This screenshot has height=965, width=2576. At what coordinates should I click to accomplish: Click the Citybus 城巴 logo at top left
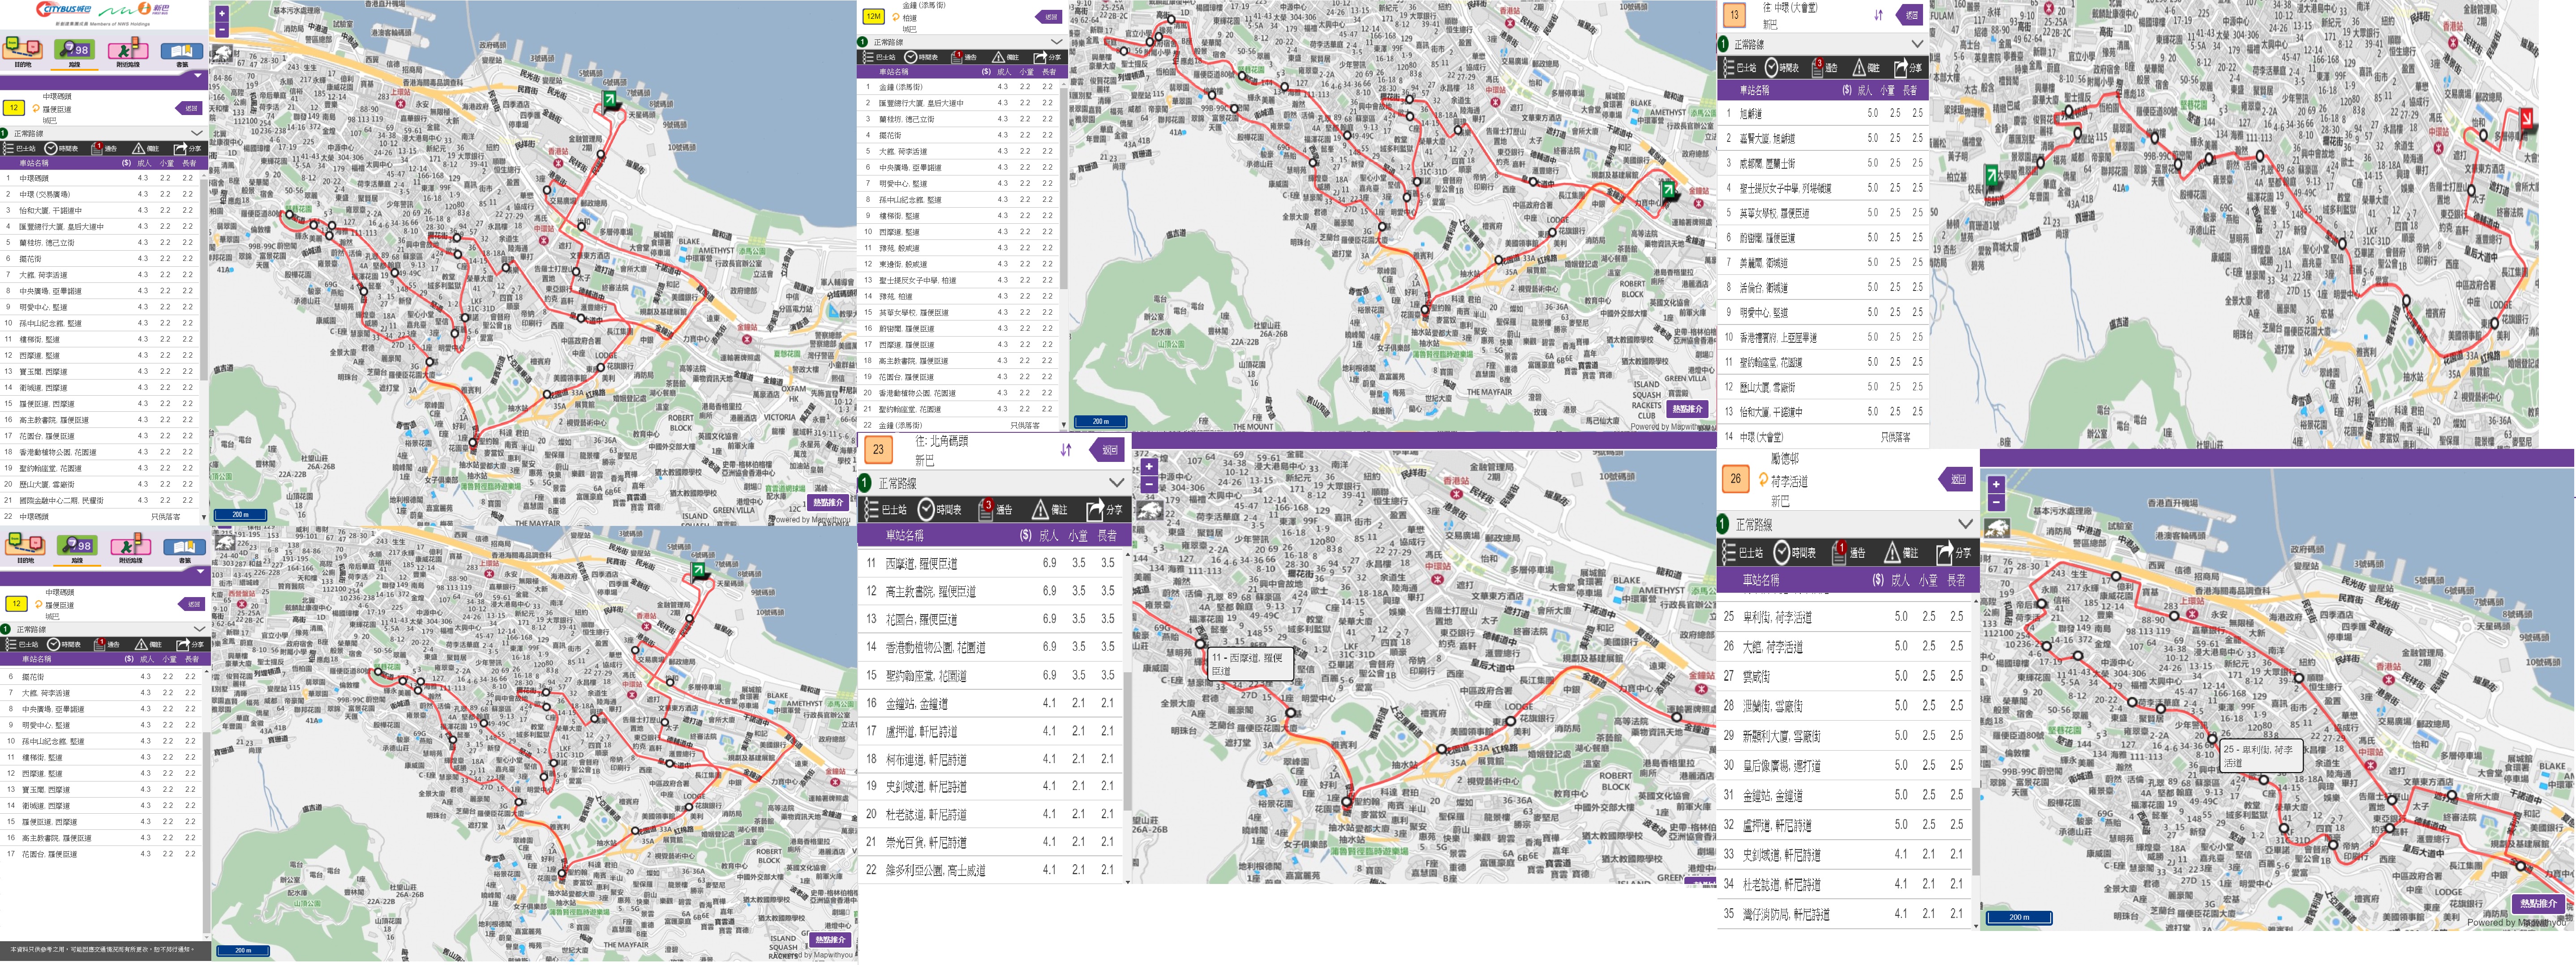pyautogui.click(x=64, y=9)
